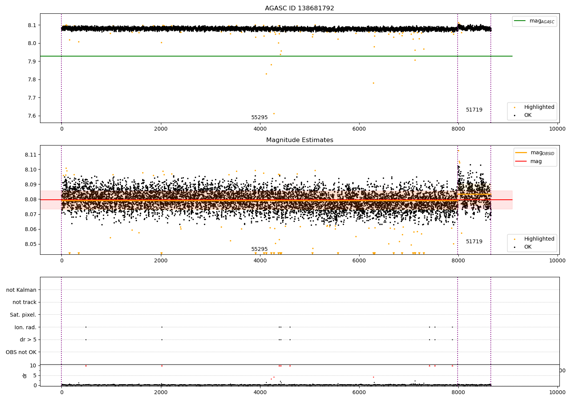The height and width of the screenshot is (401, 572).
Task: Click the 4000 x-tick under the top plot
Action: click(260, 129)
